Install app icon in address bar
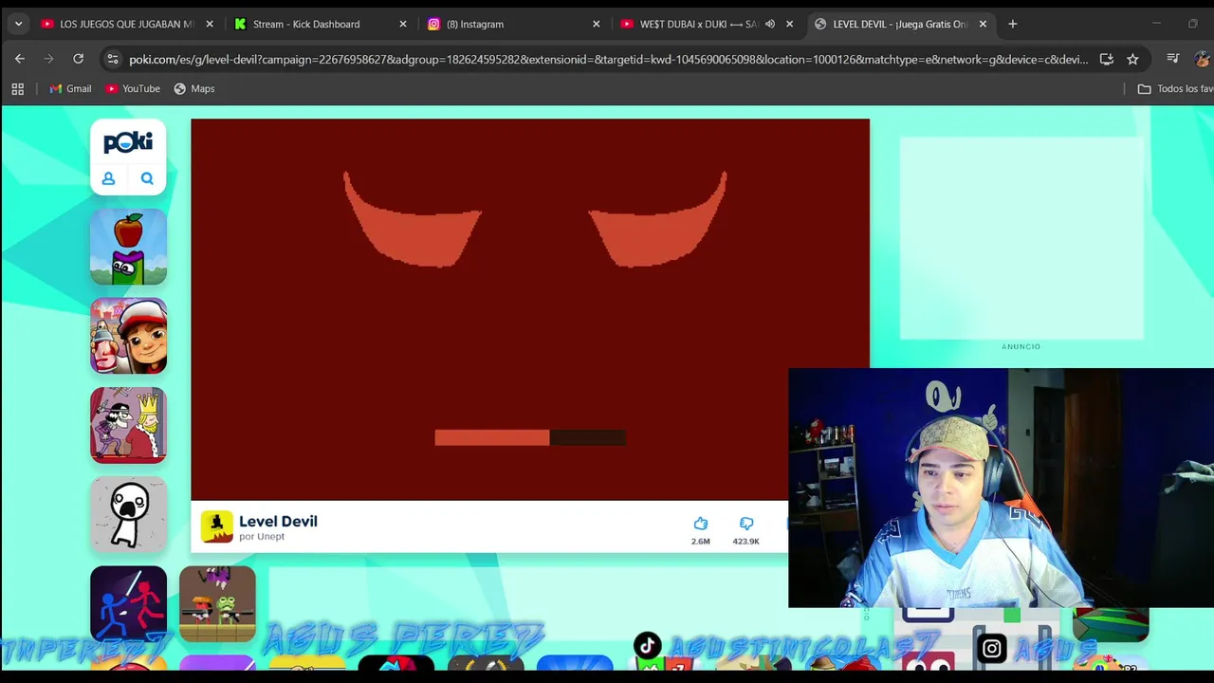Screen dimensions: 1214x683 1106,59
